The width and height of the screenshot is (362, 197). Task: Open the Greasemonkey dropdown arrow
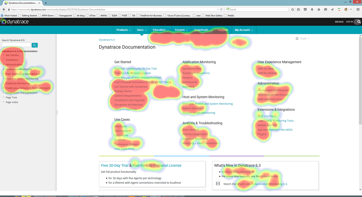[x=351, y=9]
